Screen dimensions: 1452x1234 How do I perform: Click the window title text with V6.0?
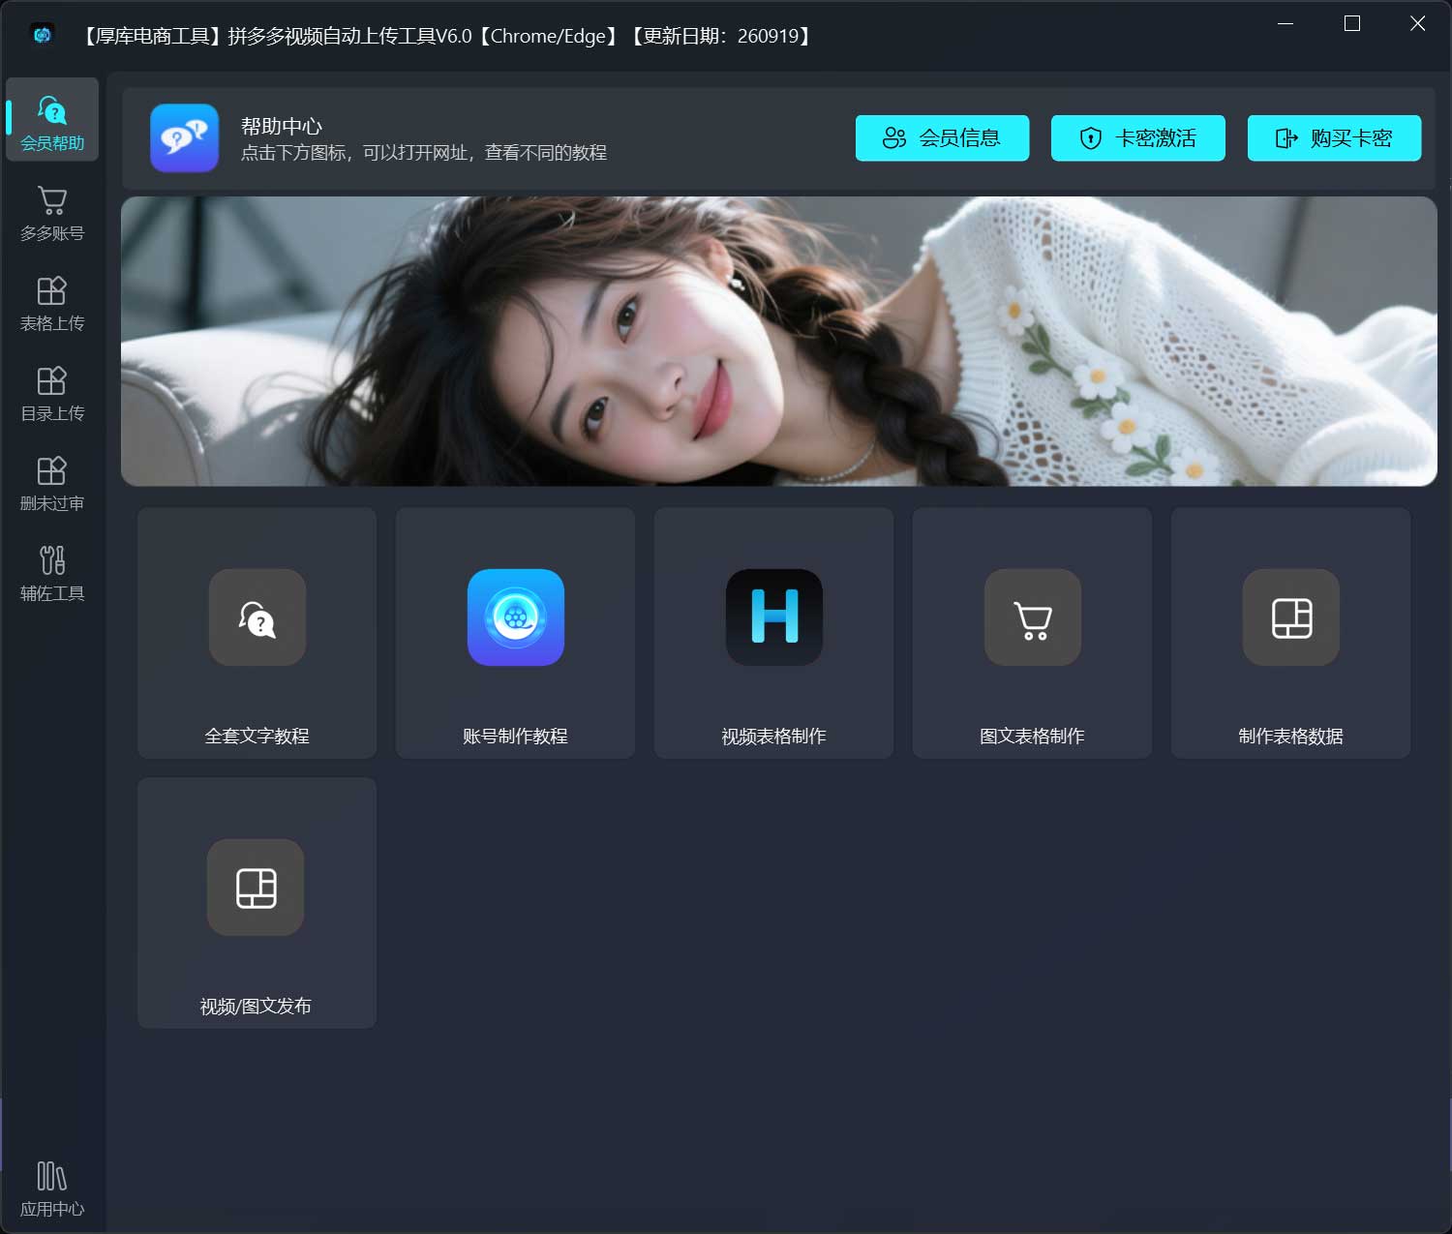446,36
